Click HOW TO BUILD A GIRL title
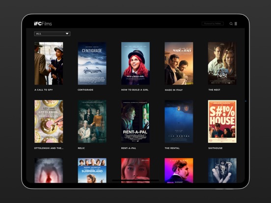Viewport: 271px width, 203px height. [x=135, y=90]
